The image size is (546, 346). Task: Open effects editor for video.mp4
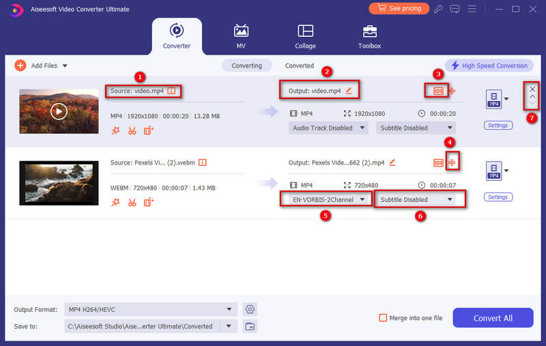(x=115, y=131)
